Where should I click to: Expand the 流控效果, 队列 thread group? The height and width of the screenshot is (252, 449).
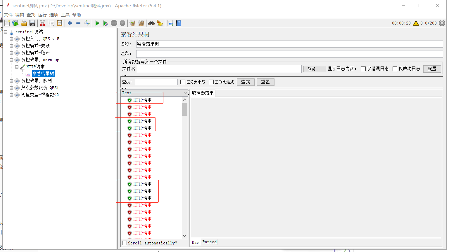(11, 81)
